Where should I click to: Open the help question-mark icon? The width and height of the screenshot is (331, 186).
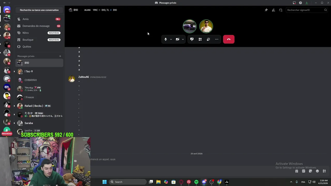[300, 3]
